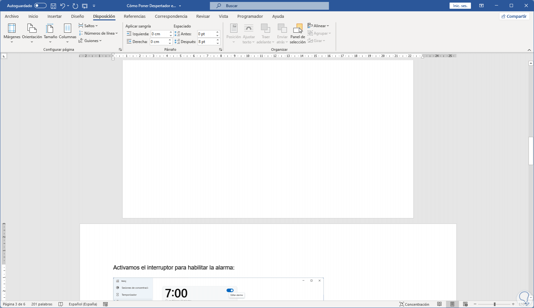534x308 pixels.
Task: Switch to the Inicio tab
Action: [33, 16]
